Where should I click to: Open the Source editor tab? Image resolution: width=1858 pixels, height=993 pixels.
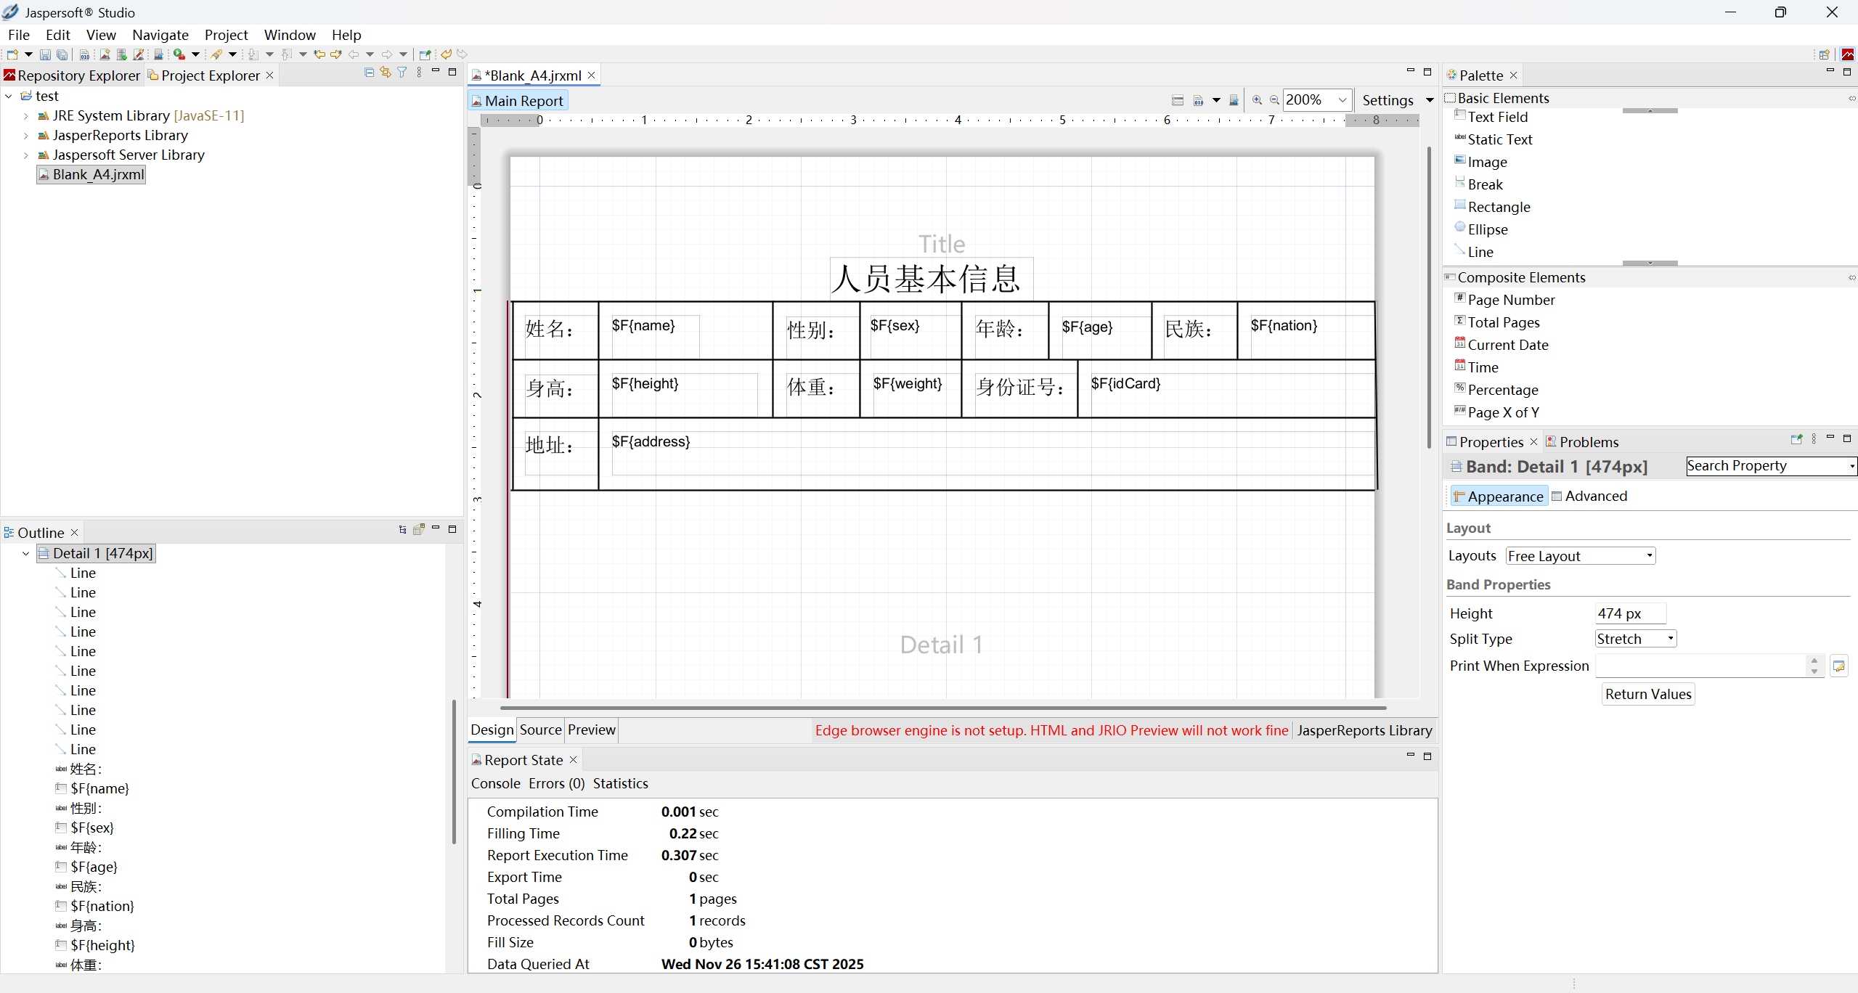click(x=540, y=730)
